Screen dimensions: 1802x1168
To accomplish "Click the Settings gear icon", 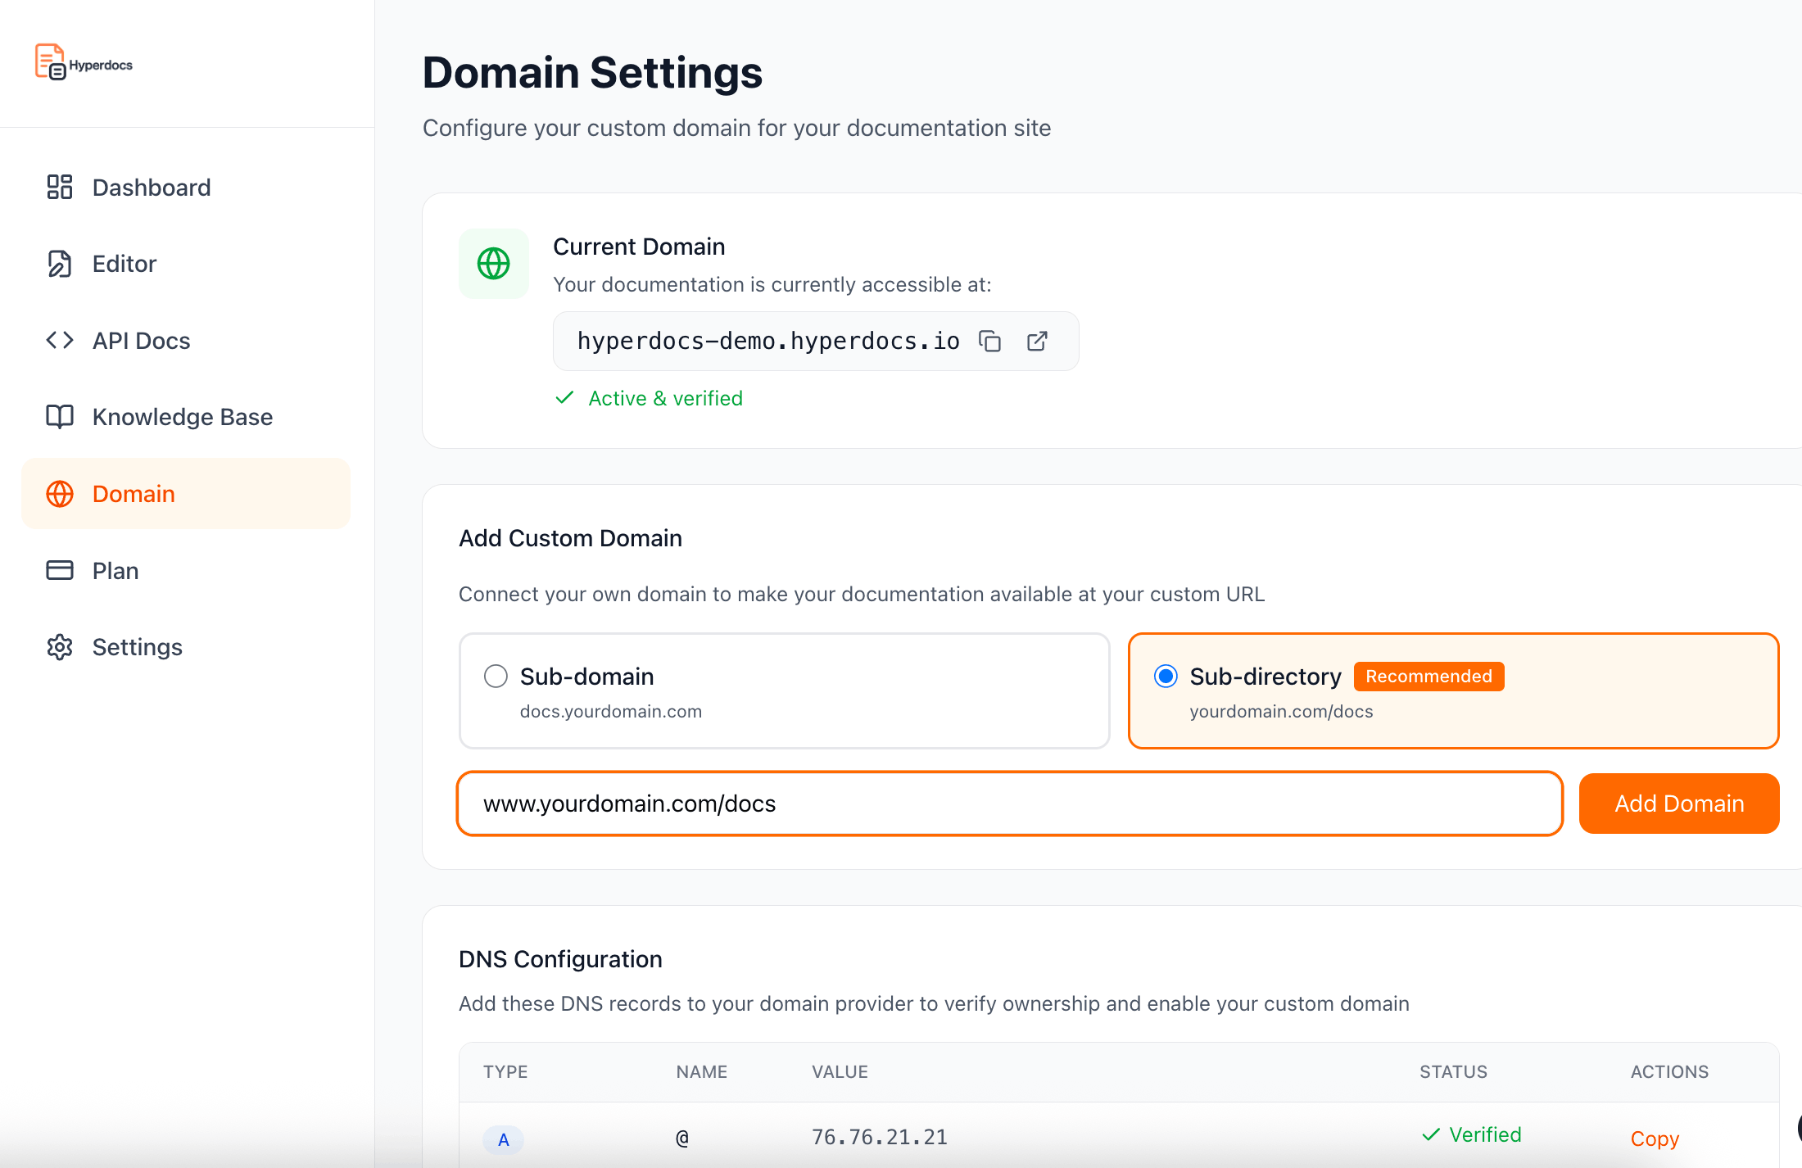I will pyautogui.click(x=60, y=647).
